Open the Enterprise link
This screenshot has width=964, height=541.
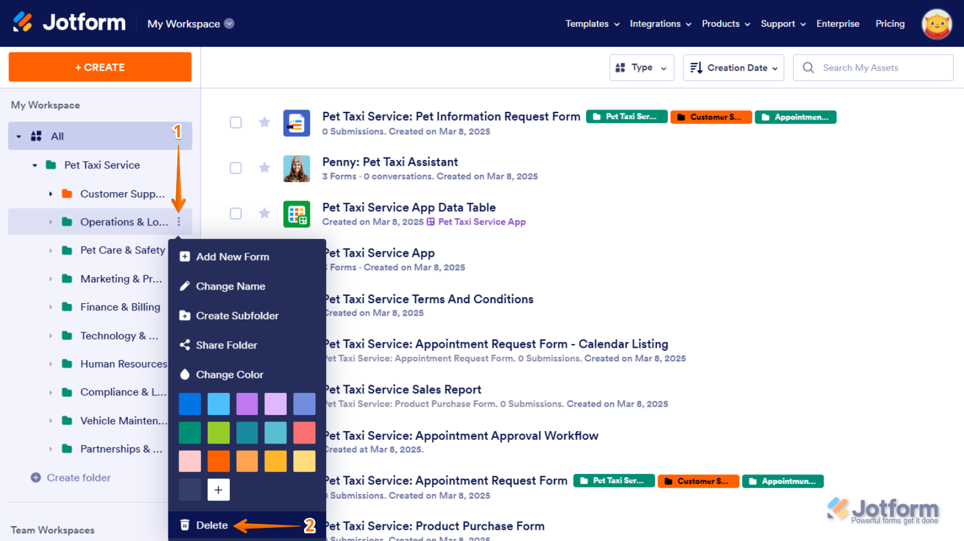coord(838,24)
